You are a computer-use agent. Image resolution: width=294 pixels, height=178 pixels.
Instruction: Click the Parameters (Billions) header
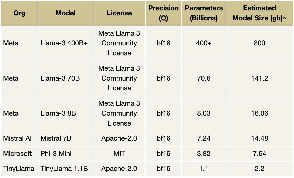[204, 13]
